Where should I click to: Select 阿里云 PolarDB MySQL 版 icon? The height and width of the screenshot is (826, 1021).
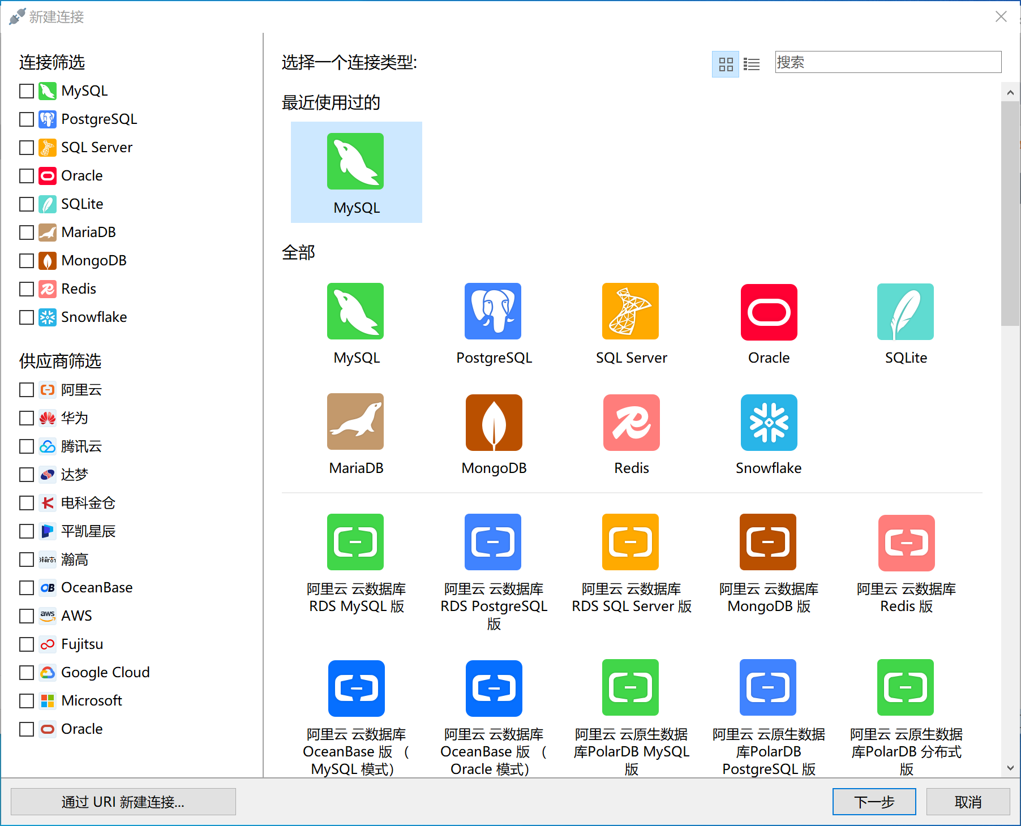click(x=630, y=687)
